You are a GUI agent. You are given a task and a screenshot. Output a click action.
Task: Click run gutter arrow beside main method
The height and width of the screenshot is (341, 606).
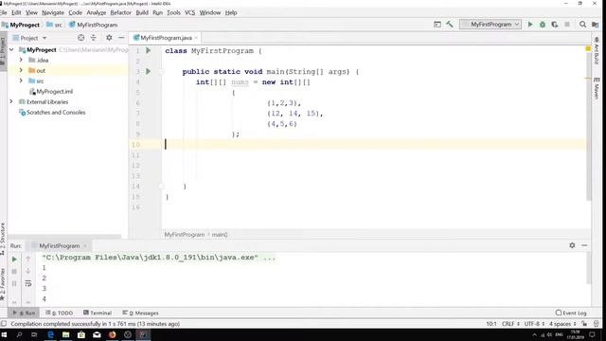[148, 72]
